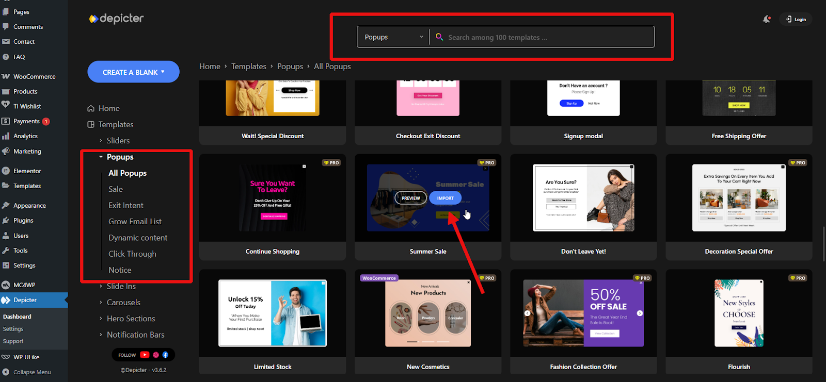The image size is (826, 382).
Task: Select Exit Intent popup category
Action: click(126, 205)
